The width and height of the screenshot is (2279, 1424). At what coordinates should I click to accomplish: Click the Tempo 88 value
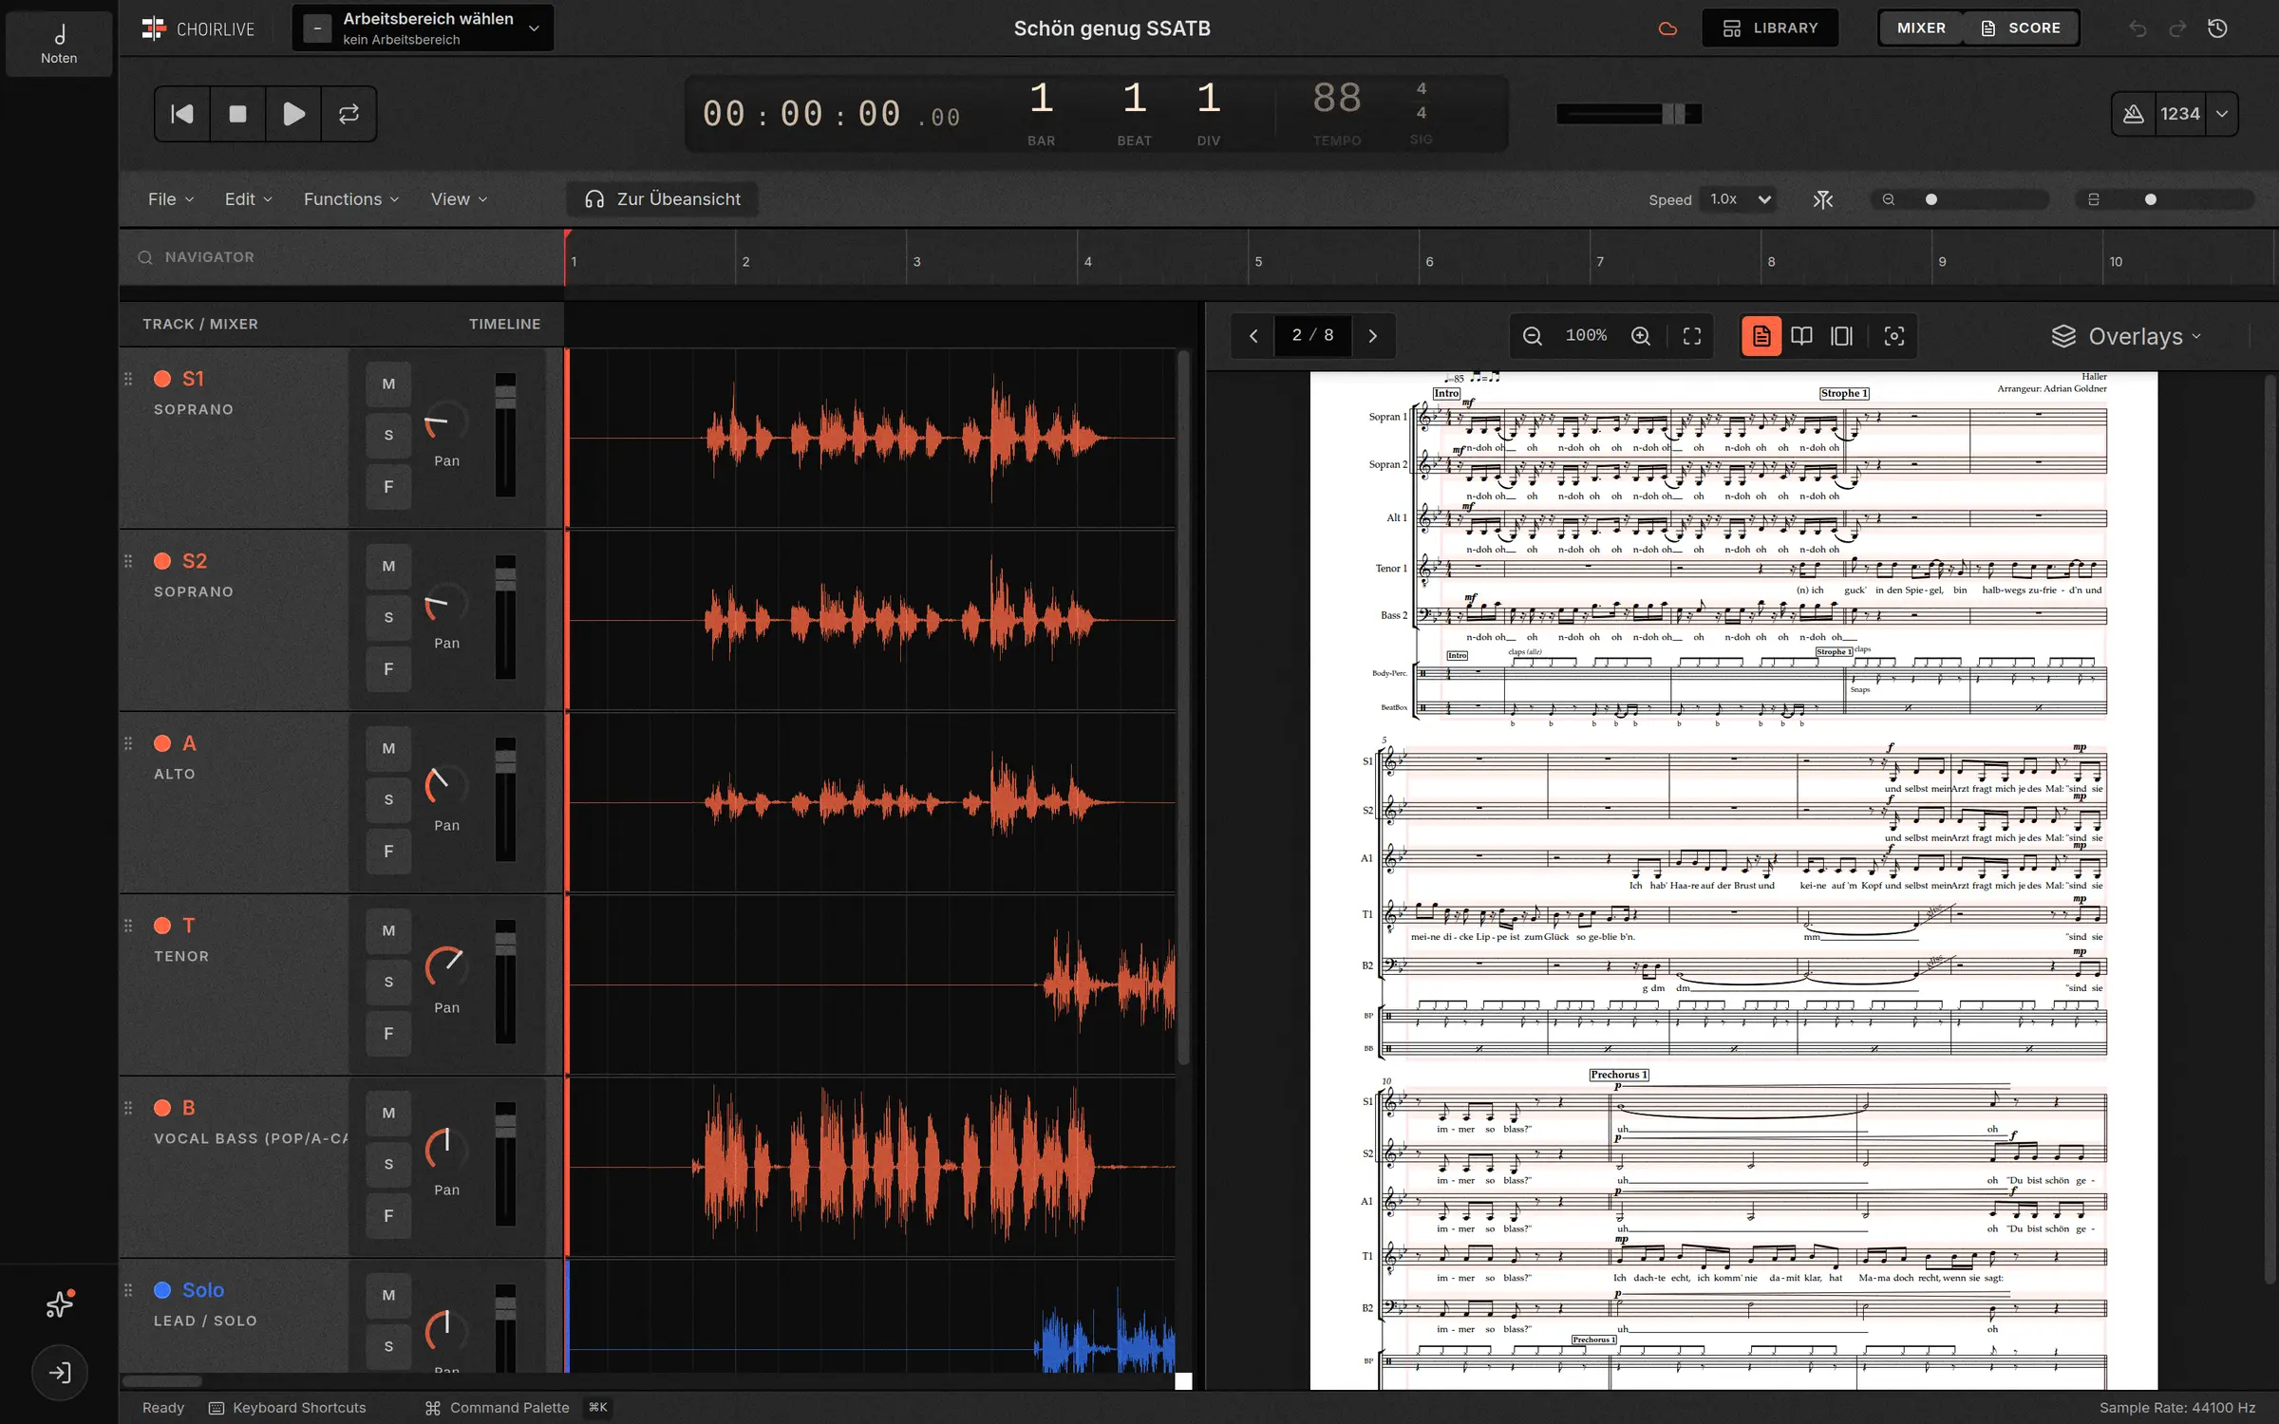[x=1337, y=99]
